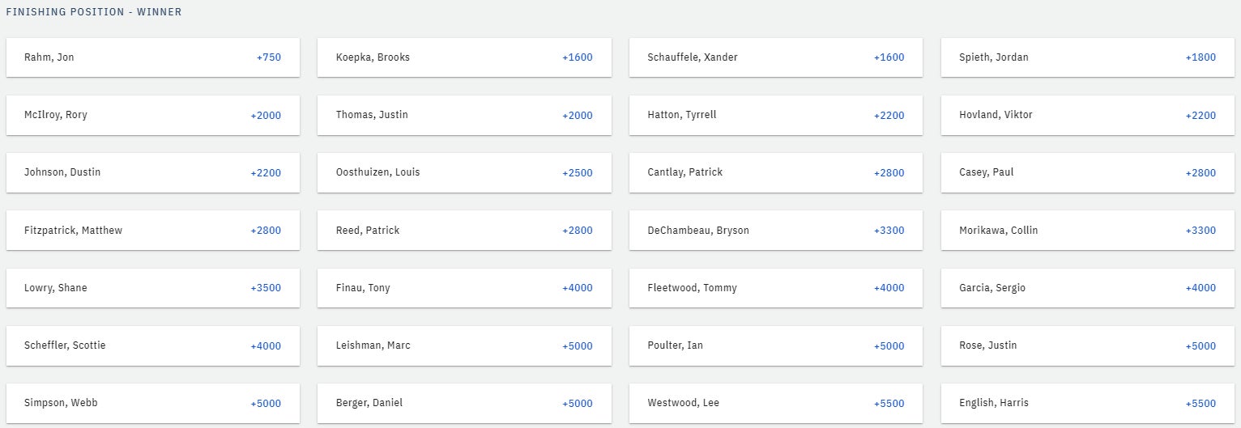Pick Koepka, Brooks to win at +1600
1241x428 pixels.
click(464, 57)
